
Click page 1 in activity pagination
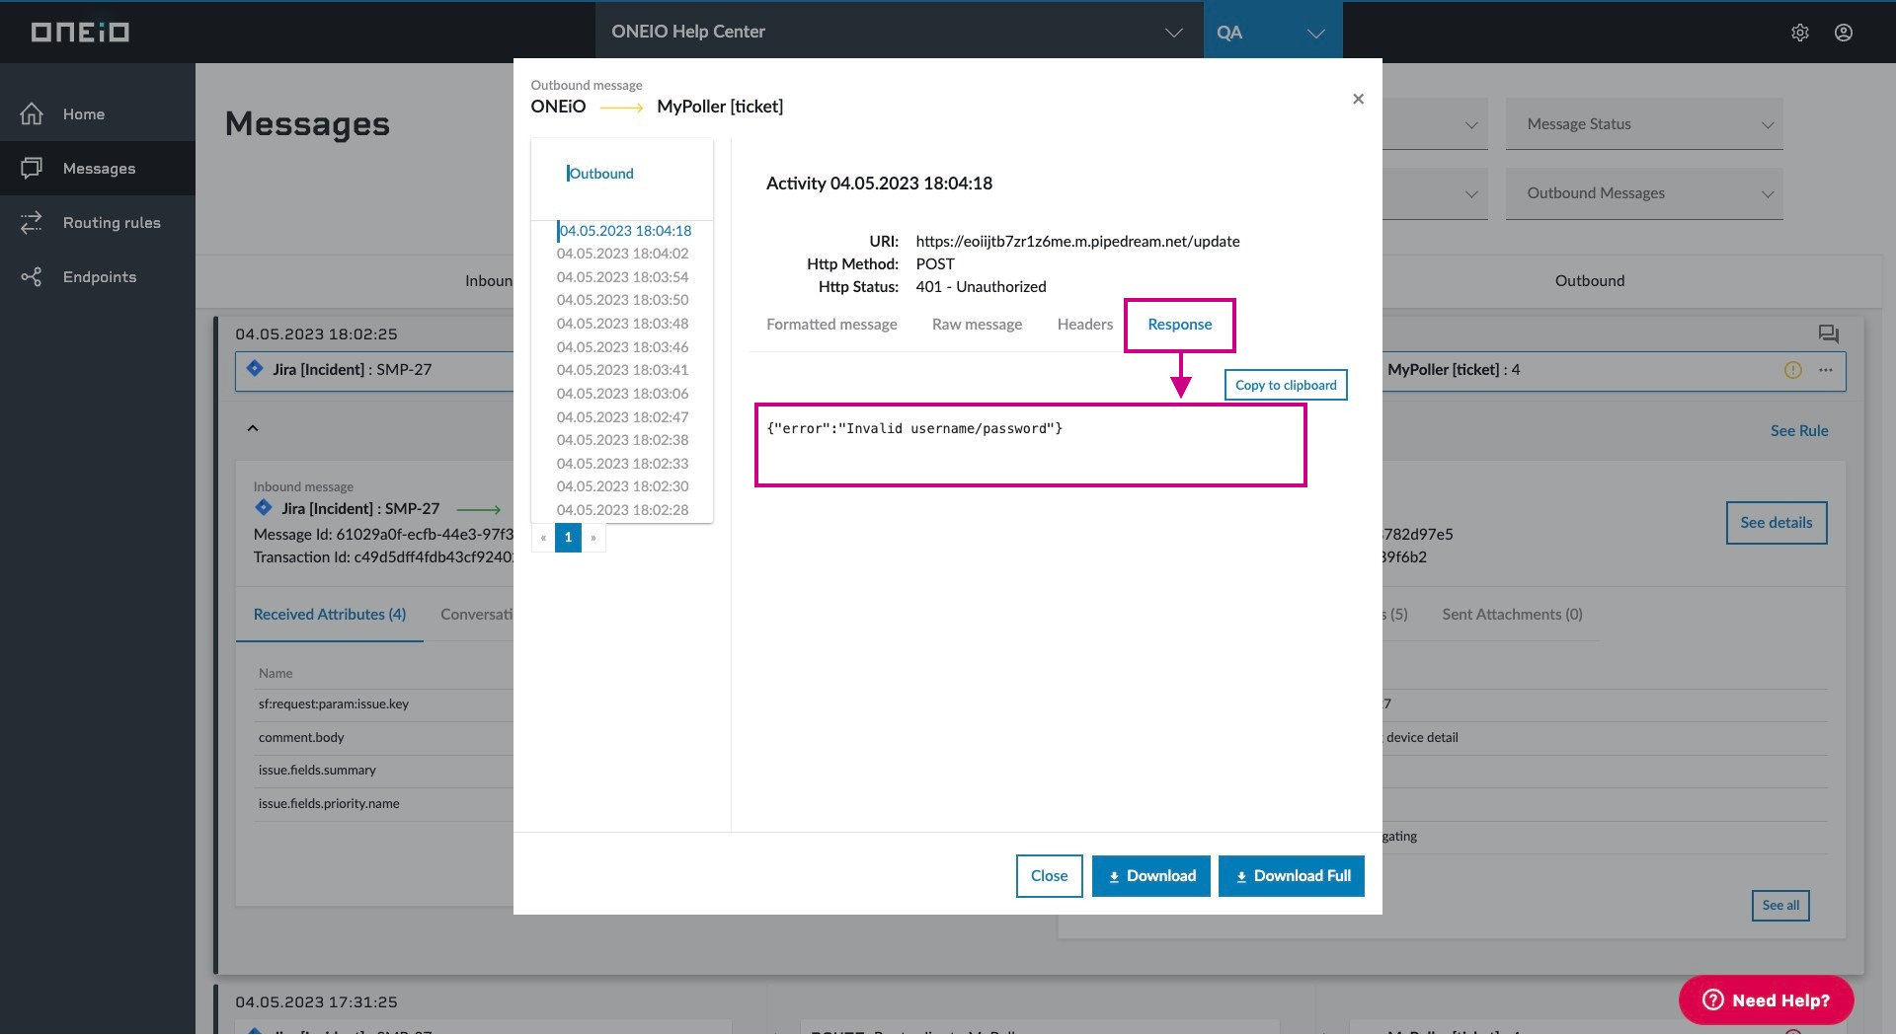(x=568, y=538)
